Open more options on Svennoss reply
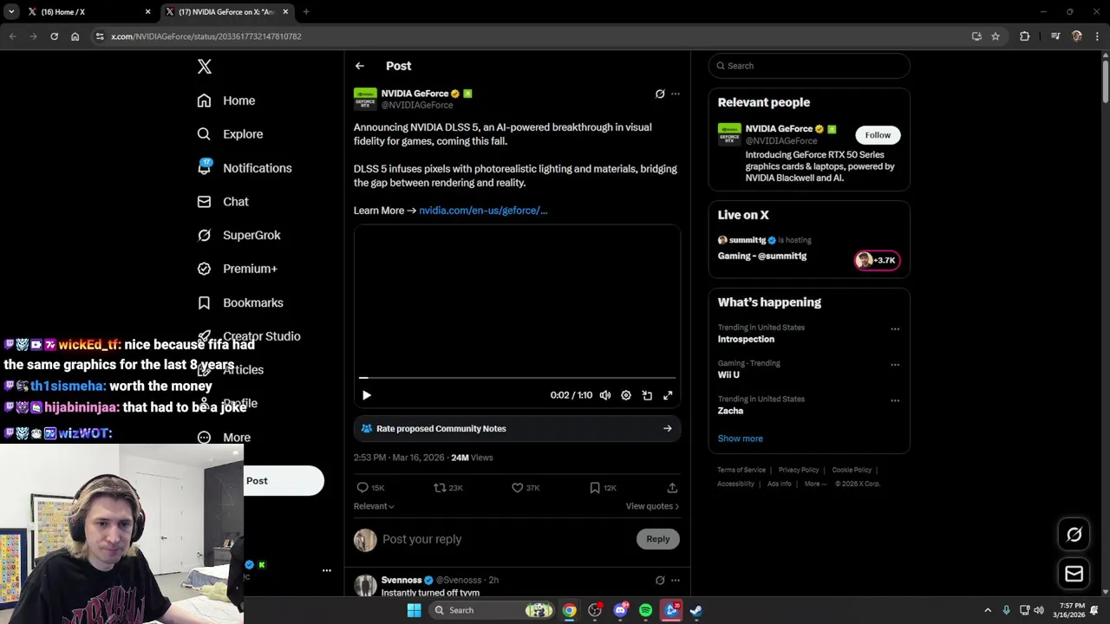Viewport: 1110px width, 624px height. (x=676, y=580)
